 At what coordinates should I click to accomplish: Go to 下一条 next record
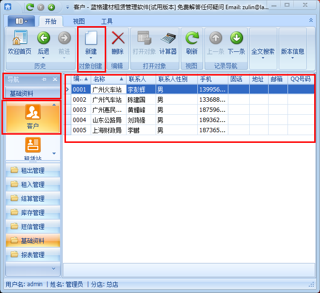[x=236, y=39]
